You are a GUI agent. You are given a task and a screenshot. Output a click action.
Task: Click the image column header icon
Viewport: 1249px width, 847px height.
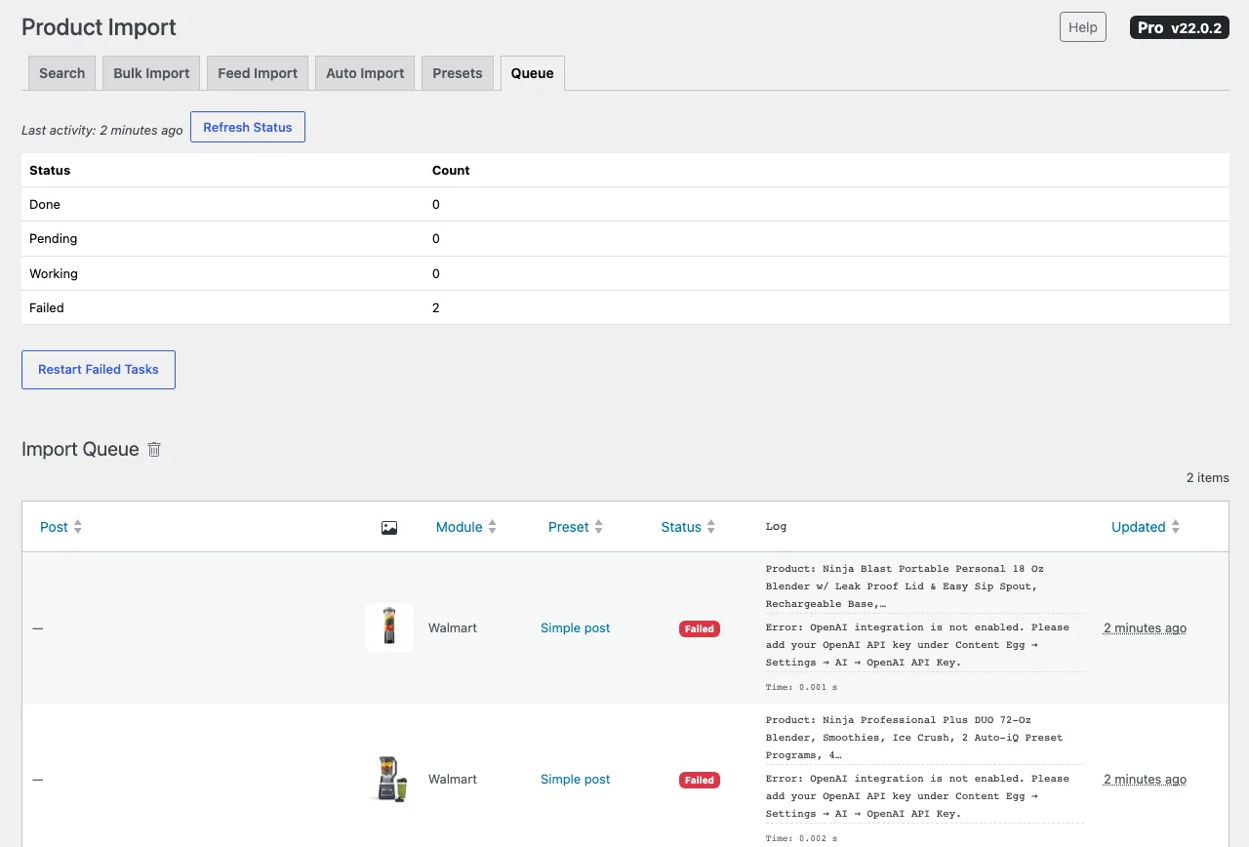click(389, 528)
